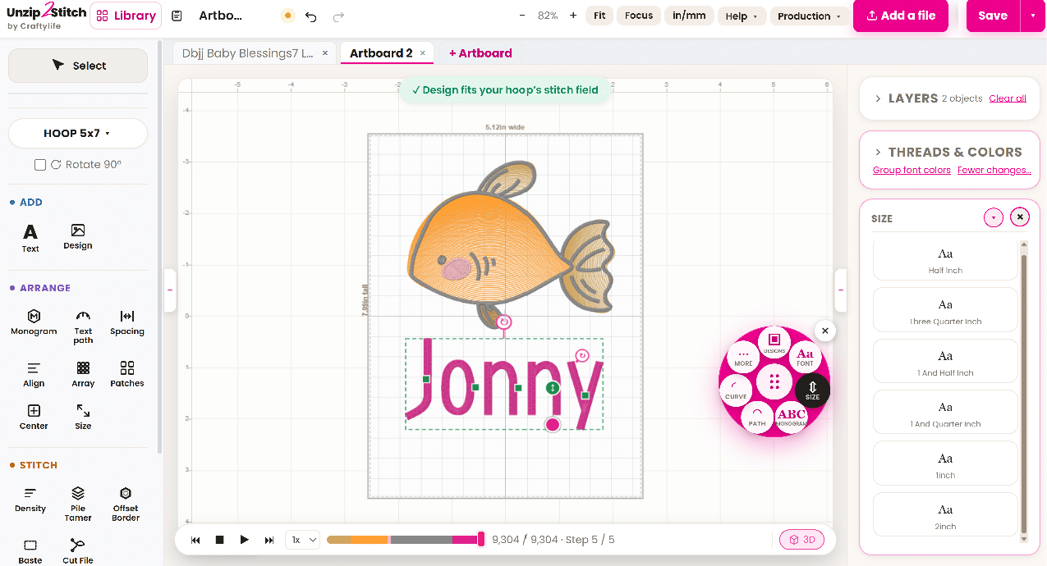
Task: Choose SIZE in the radial menu
Action: click(x=812, y=389)
